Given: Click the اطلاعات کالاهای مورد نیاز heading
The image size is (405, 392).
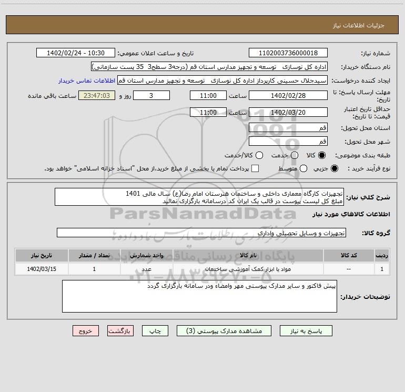Looking at the screenshot, I should point(351,214).
